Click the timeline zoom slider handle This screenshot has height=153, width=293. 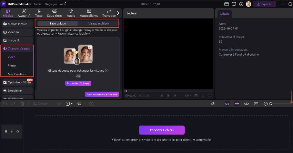coord(271,104)
